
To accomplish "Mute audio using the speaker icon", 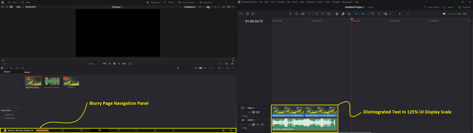I will (445, 14).
